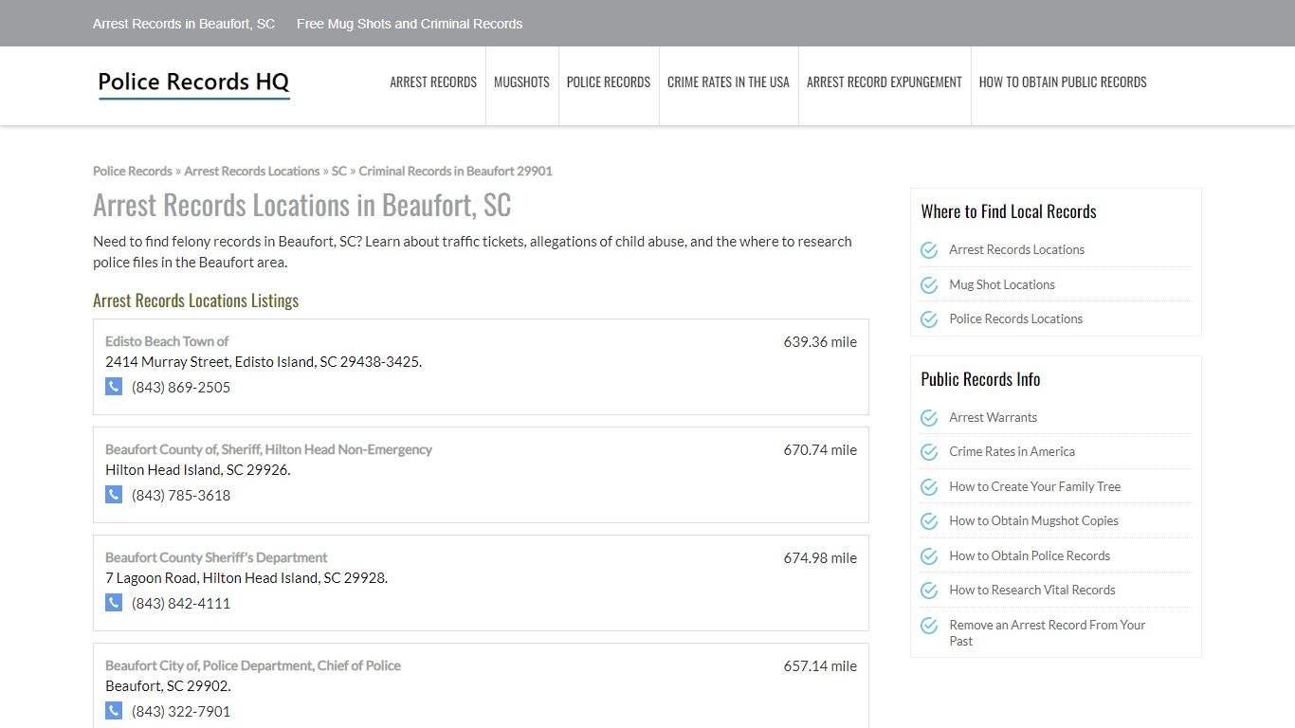
Task: Call phone number (843) 869-2505
Action: tap(181, 388)
